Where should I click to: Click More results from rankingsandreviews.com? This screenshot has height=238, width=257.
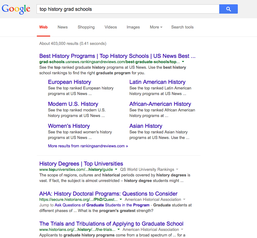tap(88, 146)
